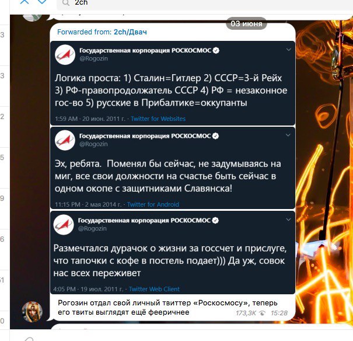Expand chevron menu on Slavyansk tweet
Screen dimensions: 353x341
288,135
